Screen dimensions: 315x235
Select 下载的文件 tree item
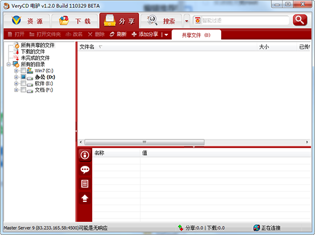click(x=33, y=51)
